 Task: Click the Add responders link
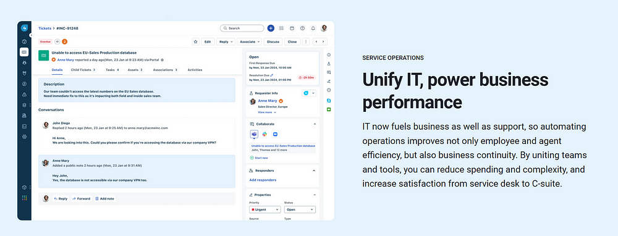click(263, 180)
